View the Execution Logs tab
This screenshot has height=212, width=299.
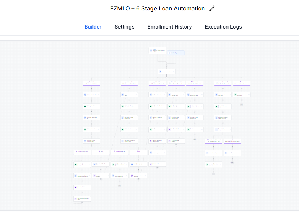tap(223, 27)
